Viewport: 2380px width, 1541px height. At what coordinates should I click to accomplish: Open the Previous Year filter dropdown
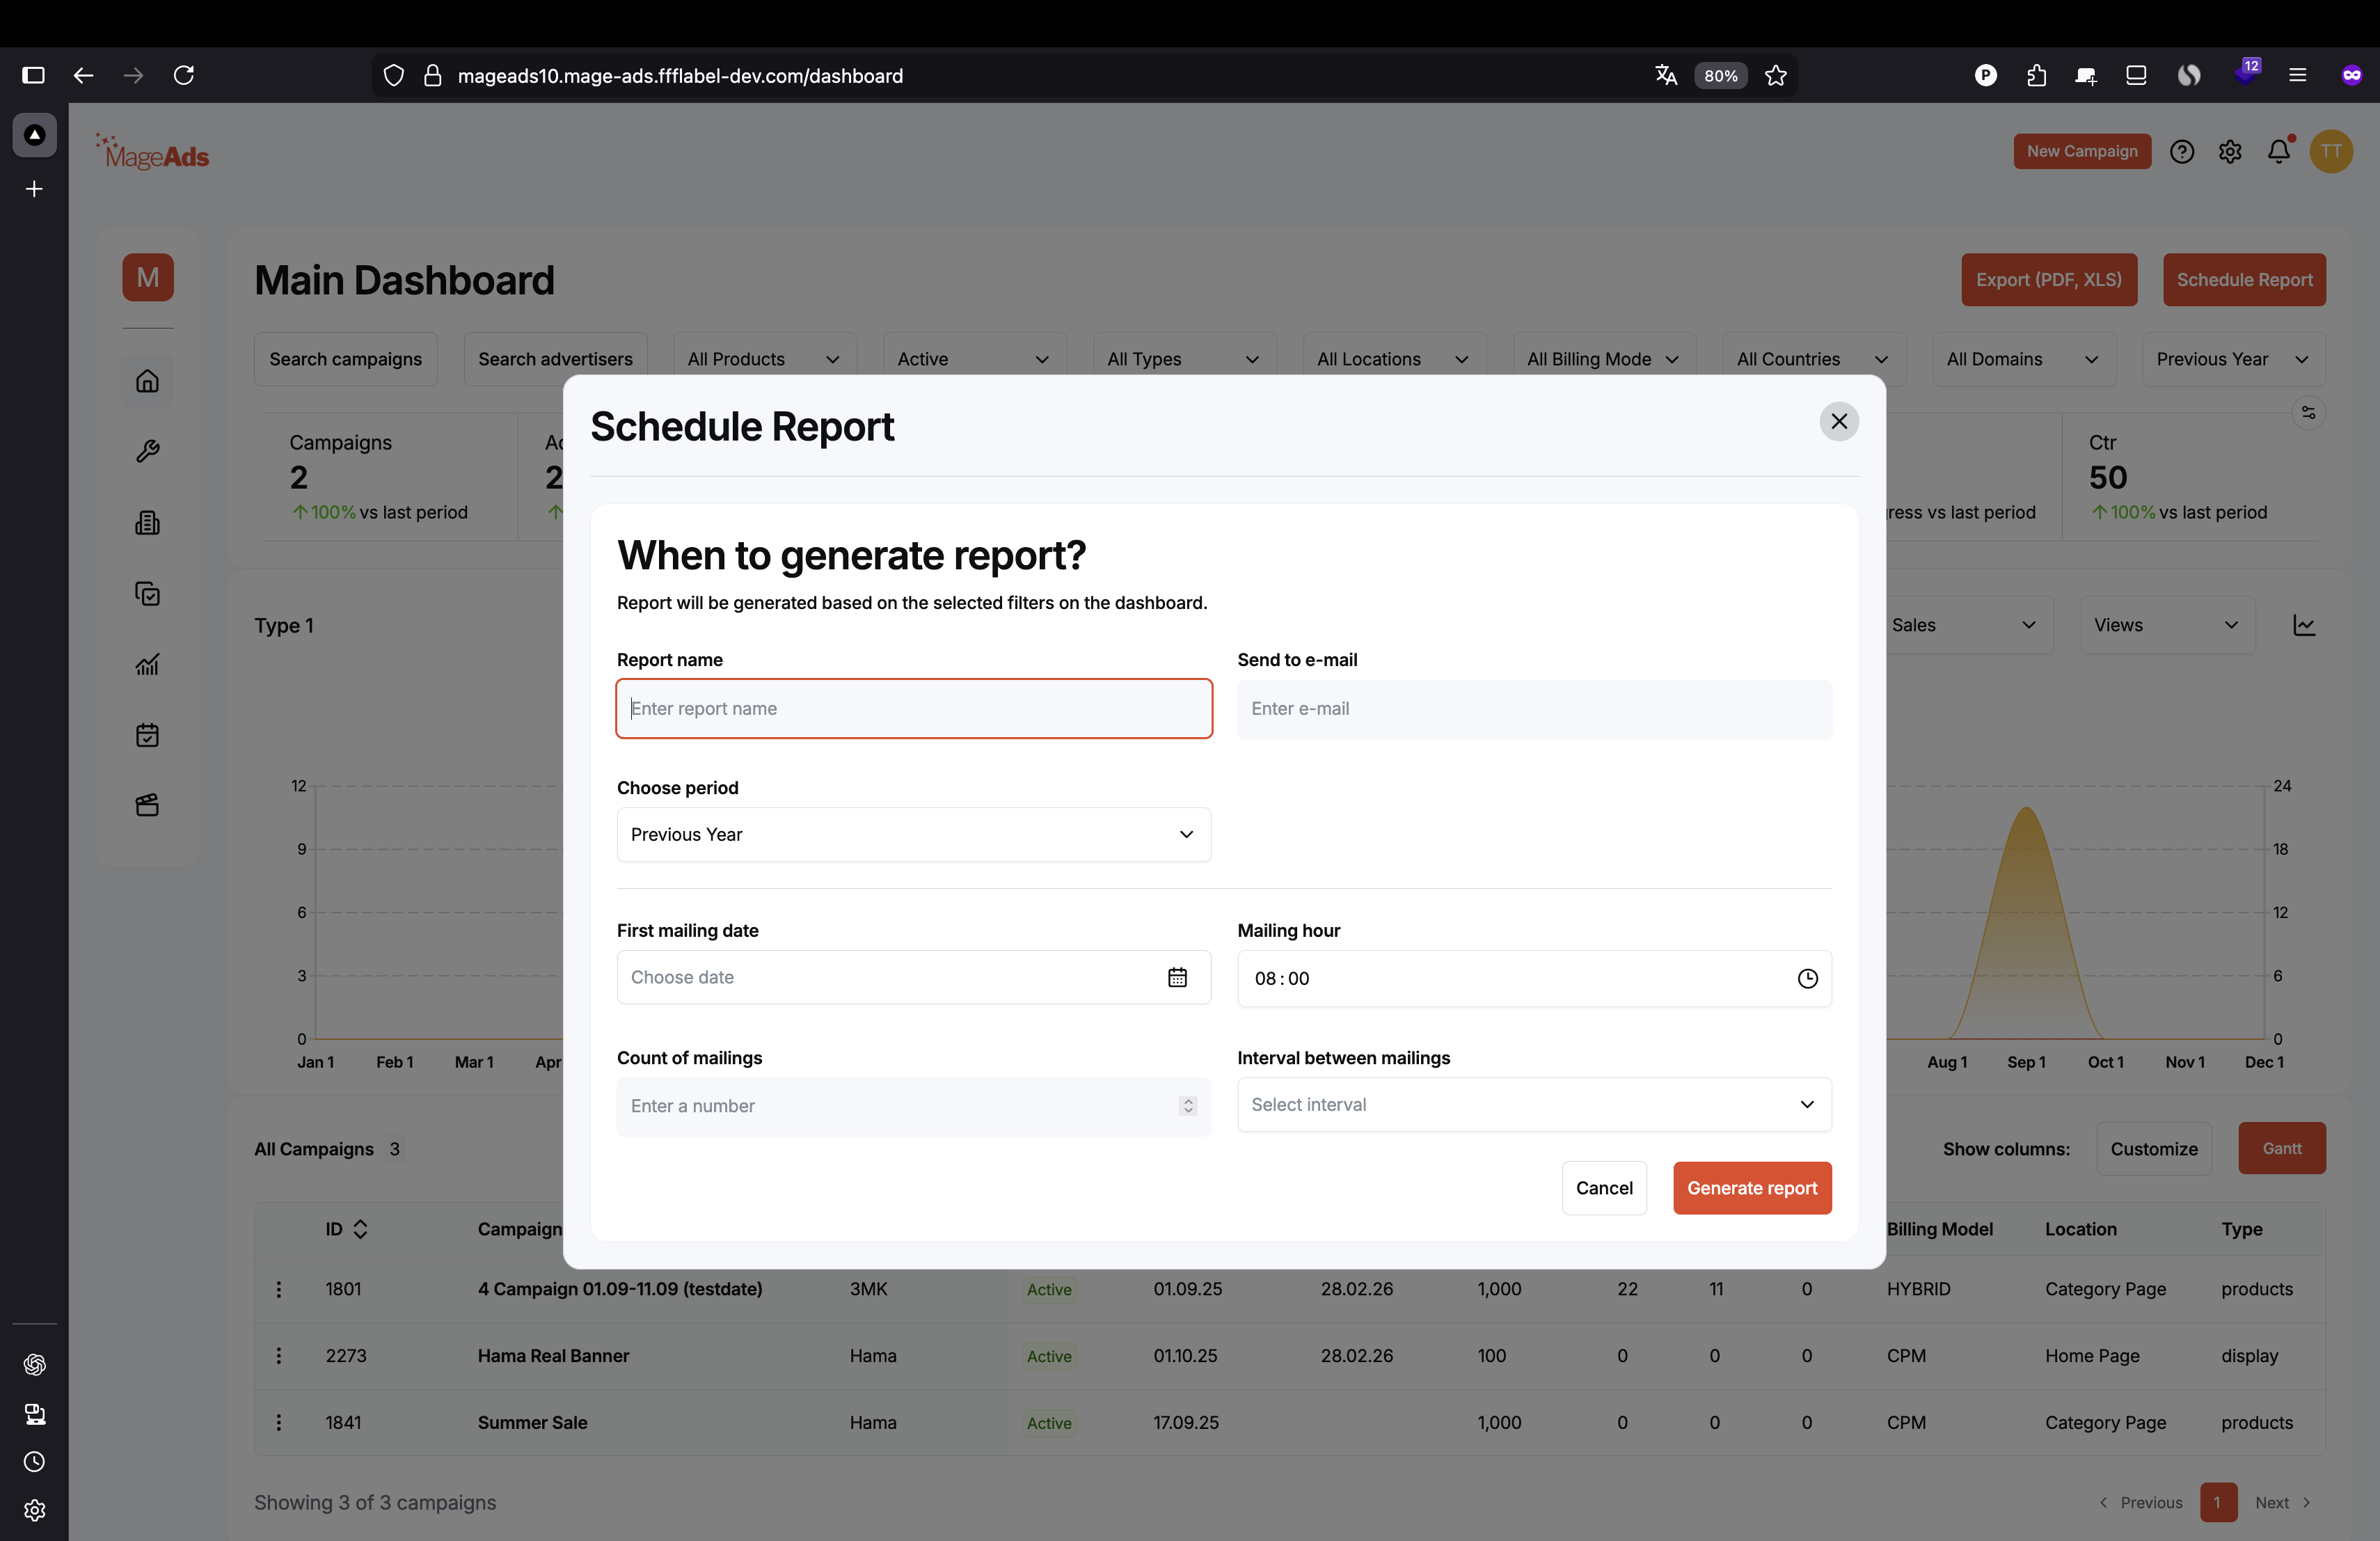[2233, 359]
